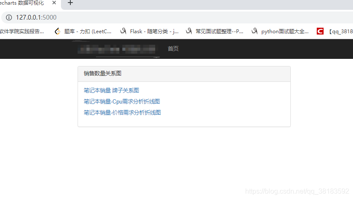Image resolution: width=353 pixels, height=199 pixels.
Task: Click the python面试题大全 bookmark favicon
Action: point(255,31)
